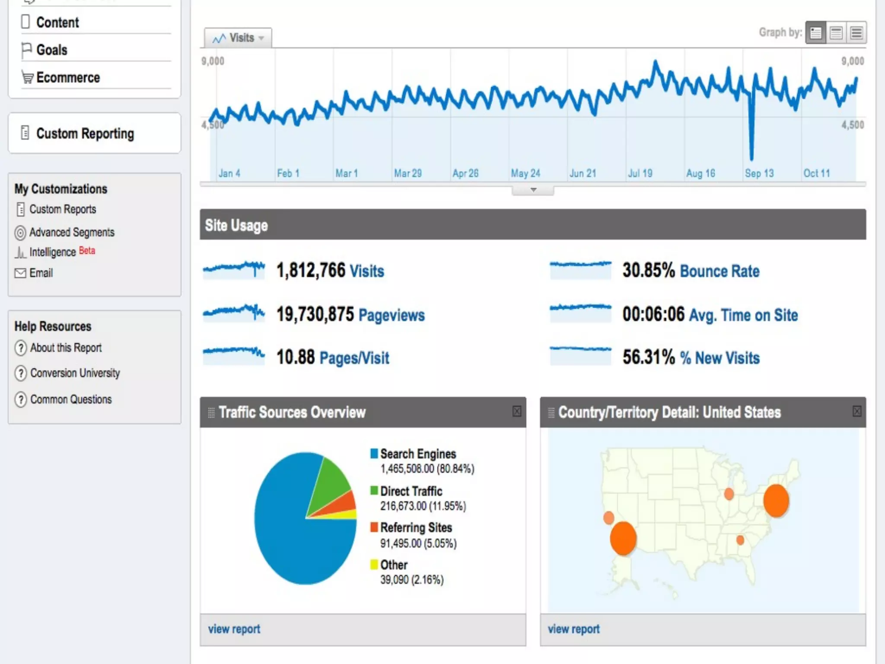The image size is (885, 664).
Task: Click the Intelligence Beta chart icon
Action: click(x=20, y=252)
